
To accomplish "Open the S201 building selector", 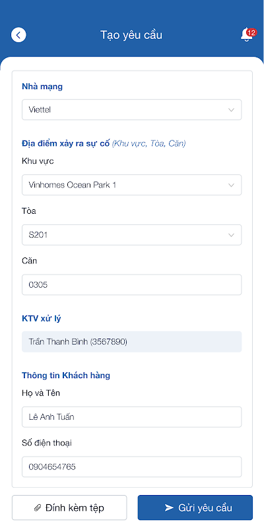I will 131,235.
